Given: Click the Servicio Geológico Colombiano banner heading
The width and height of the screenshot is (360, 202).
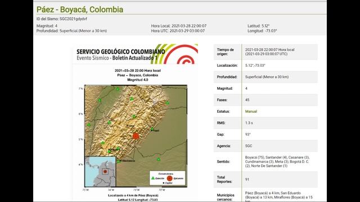Looking at the screenshot, I should 121,52.
